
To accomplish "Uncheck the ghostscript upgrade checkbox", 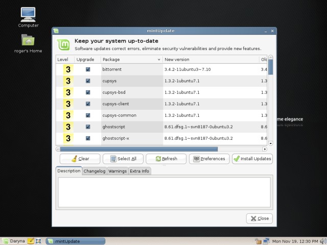I will [x=88, y=127].
